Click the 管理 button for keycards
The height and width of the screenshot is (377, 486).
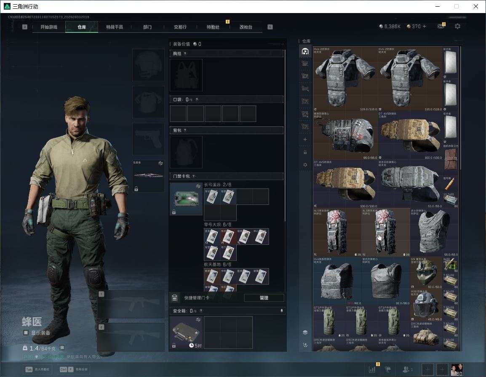tap(264, 298)
